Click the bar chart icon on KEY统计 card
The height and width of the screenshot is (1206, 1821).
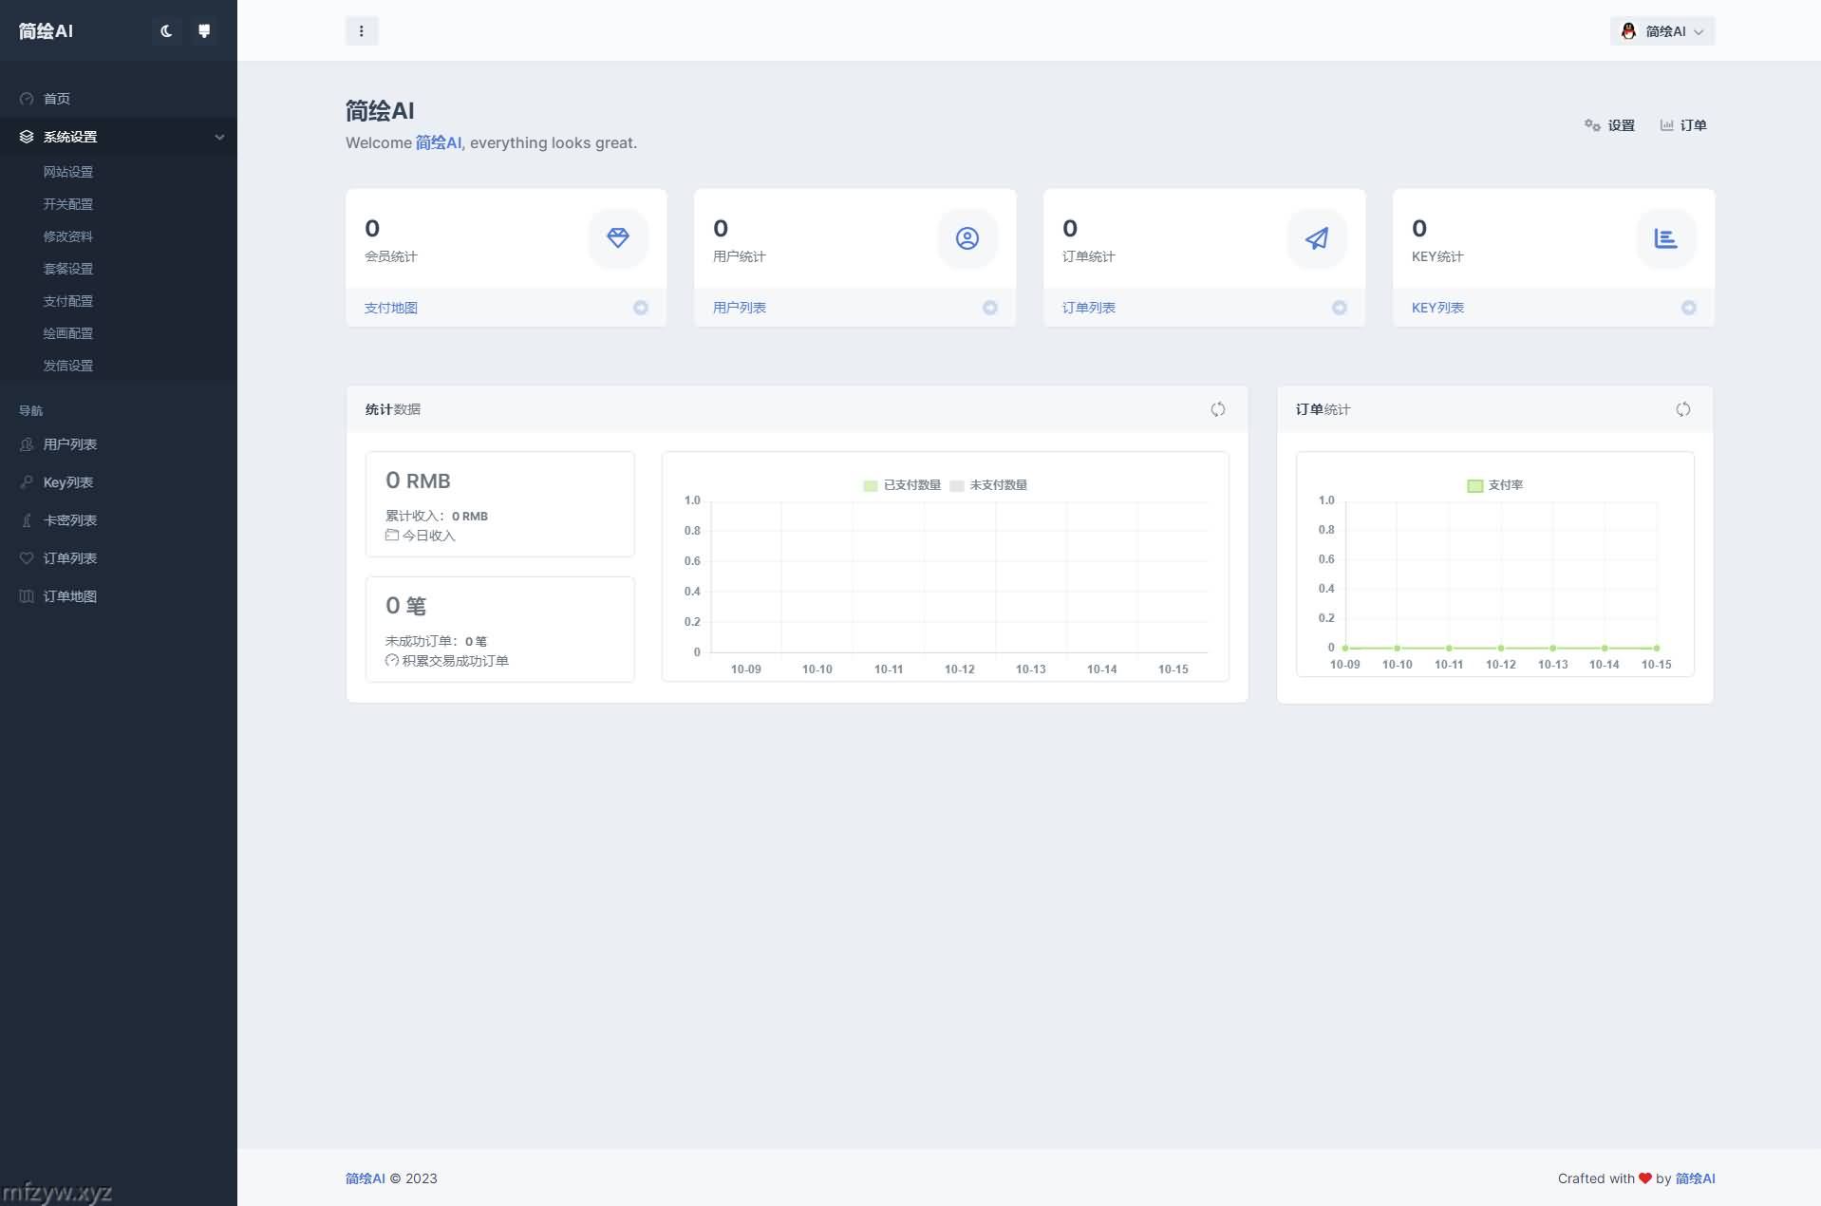1665,237
